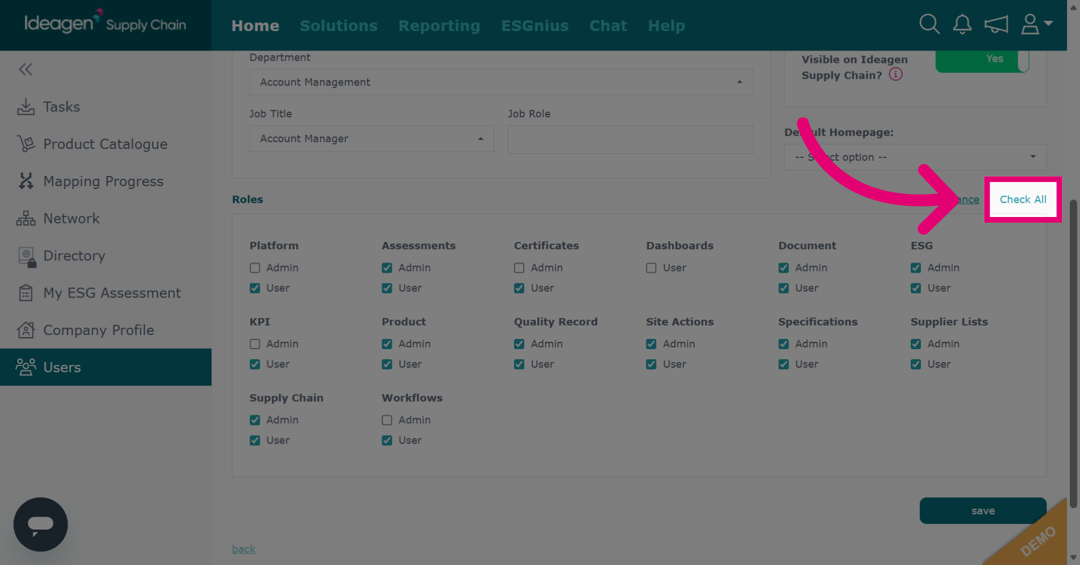Uncheck the Platform User checkbox
The height and width of the screenshot is (565, 1080).
[255, 288]
